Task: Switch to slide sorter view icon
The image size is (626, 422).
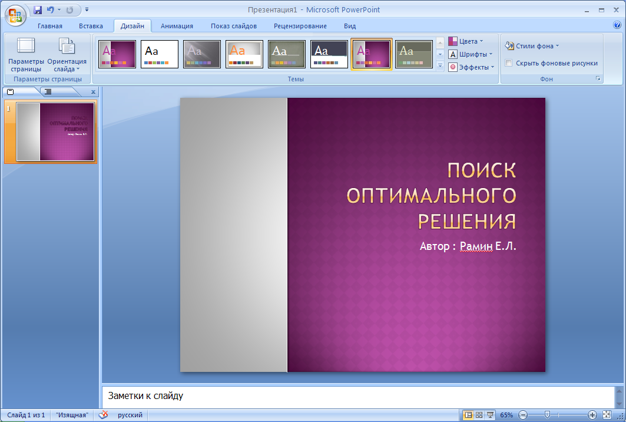Action: tap(479, 415)
